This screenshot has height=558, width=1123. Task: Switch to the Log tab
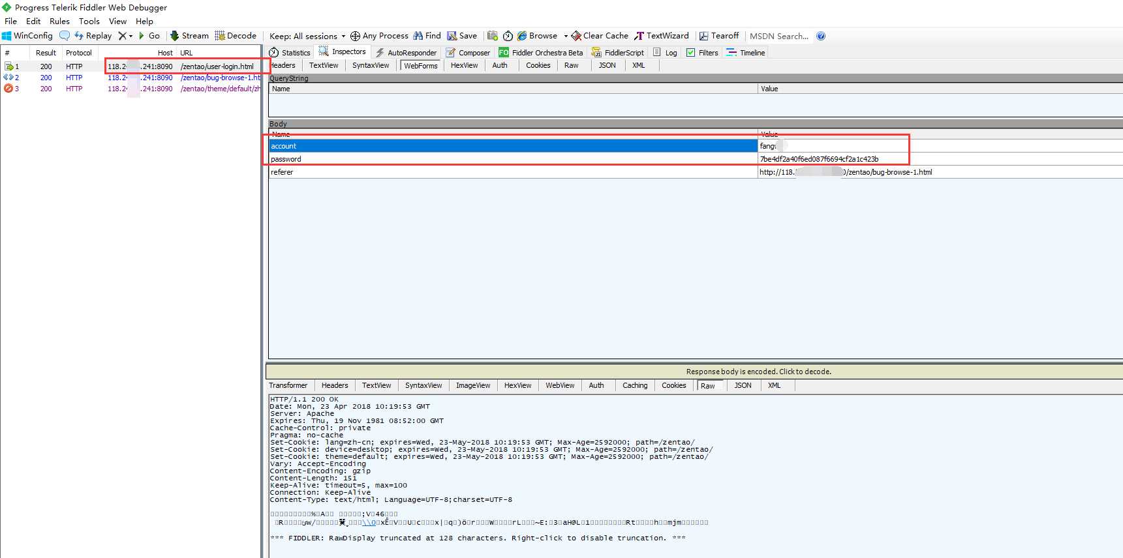click(x=665, y=53)
